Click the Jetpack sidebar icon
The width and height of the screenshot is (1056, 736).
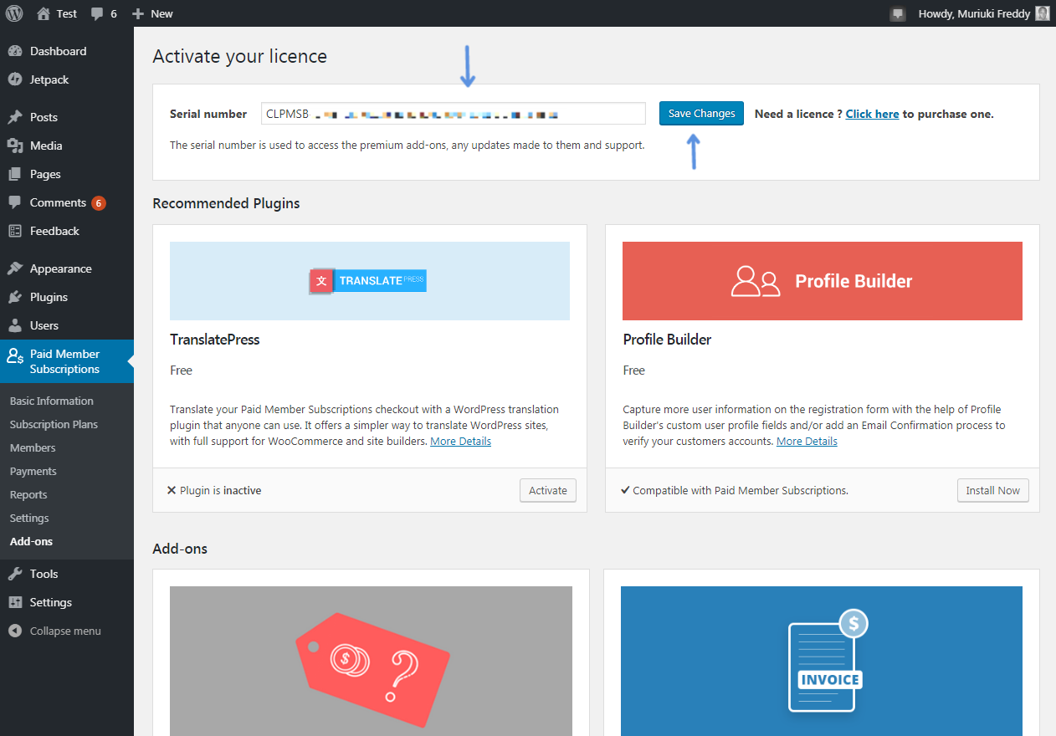[15, 79]
